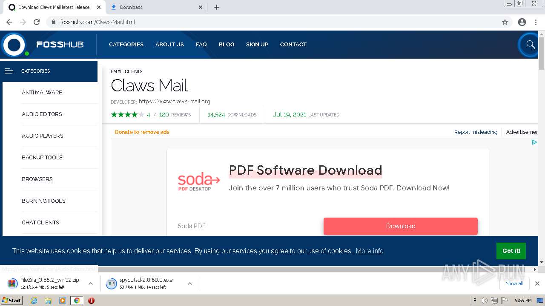Image resolution: width=545 pixels, height=306 pixels.
Task: Click the FileZilla zip download file icon
Action: (13, 283)
